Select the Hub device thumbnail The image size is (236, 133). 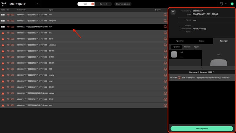pyautogui.click(x=174, y=54)
